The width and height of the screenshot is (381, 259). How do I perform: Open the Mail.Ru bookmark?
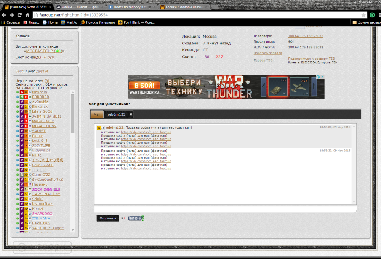[69, 22]
